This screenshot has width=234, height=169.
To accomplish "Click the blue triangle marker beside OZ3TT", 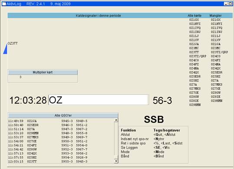I will (x=5, y=49).
